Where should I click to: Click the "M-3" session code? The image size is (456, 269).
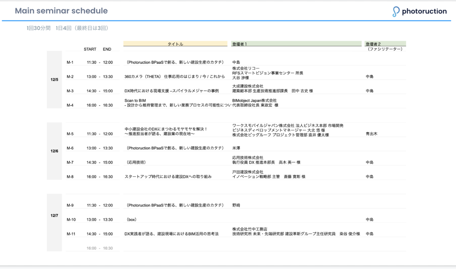70,91
